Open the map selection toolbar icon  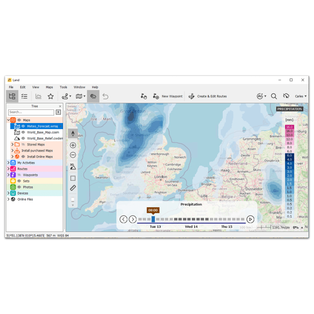pos(81,96)
